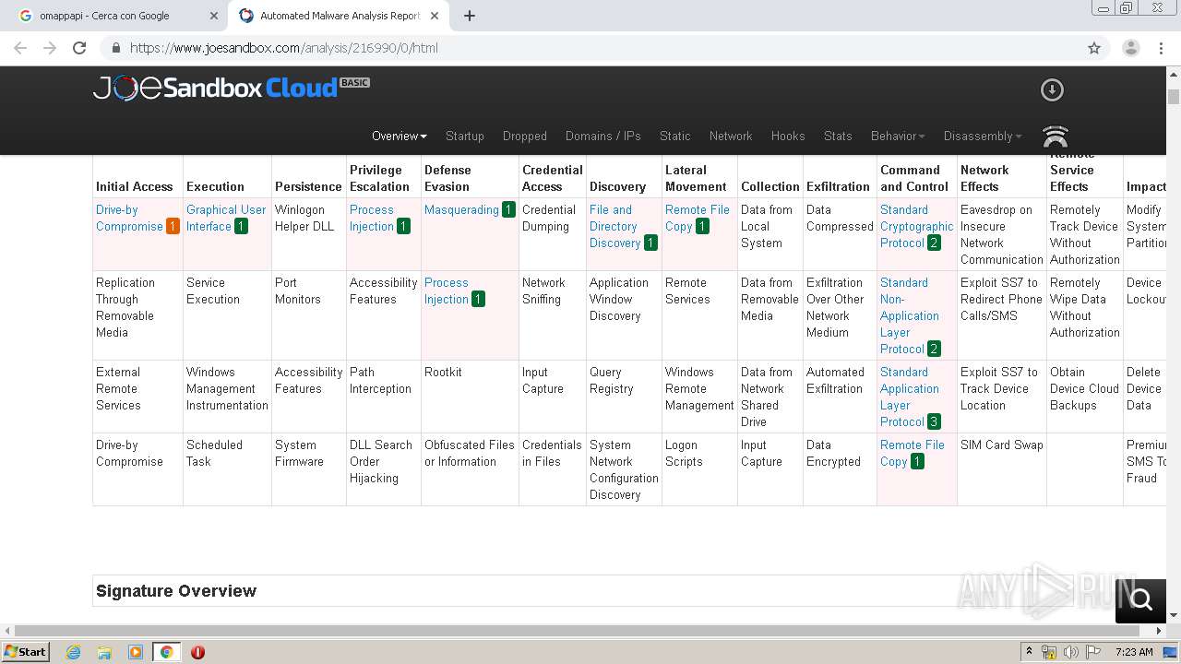Viewport: 1181px width, 664px height.
Task: Open the media player taskbar icon
Action: (x=136, y=652)
